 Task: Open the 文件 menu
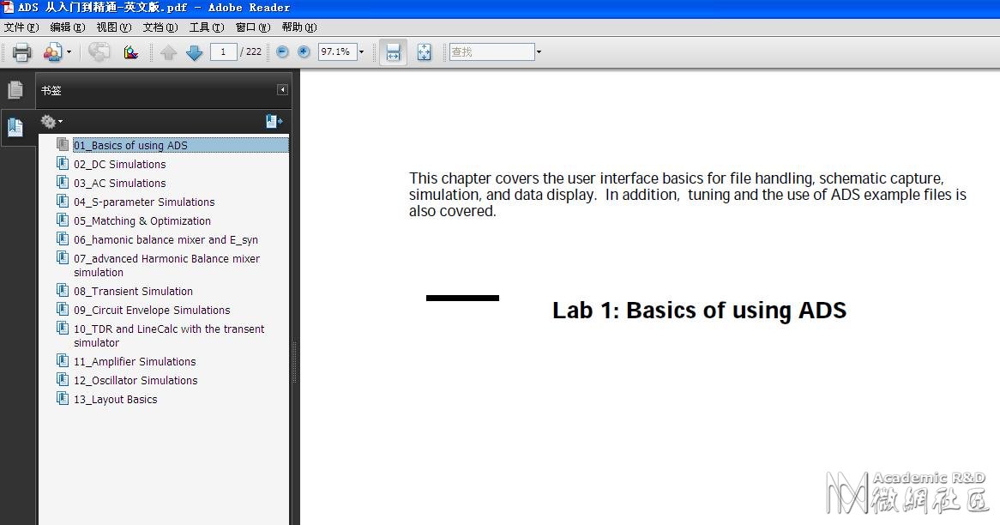21,27
